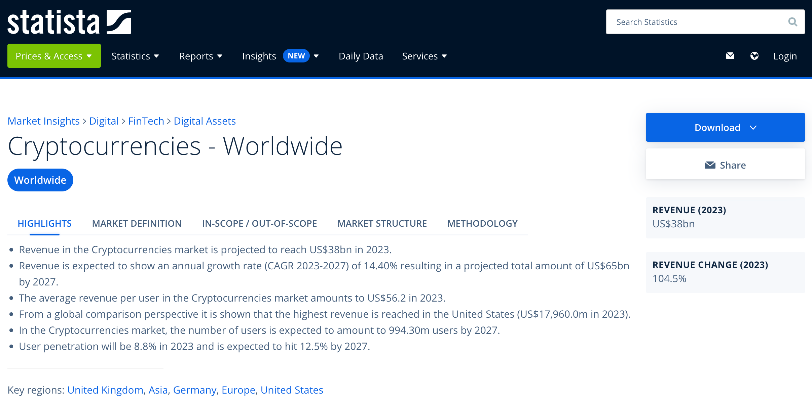Go to United Kingdom key region

105,390
